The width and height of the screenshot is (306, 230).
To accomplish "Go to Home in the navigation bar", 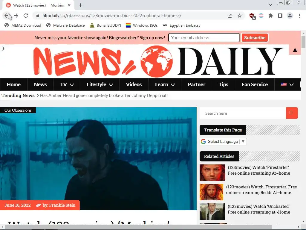I will point(14,84).
